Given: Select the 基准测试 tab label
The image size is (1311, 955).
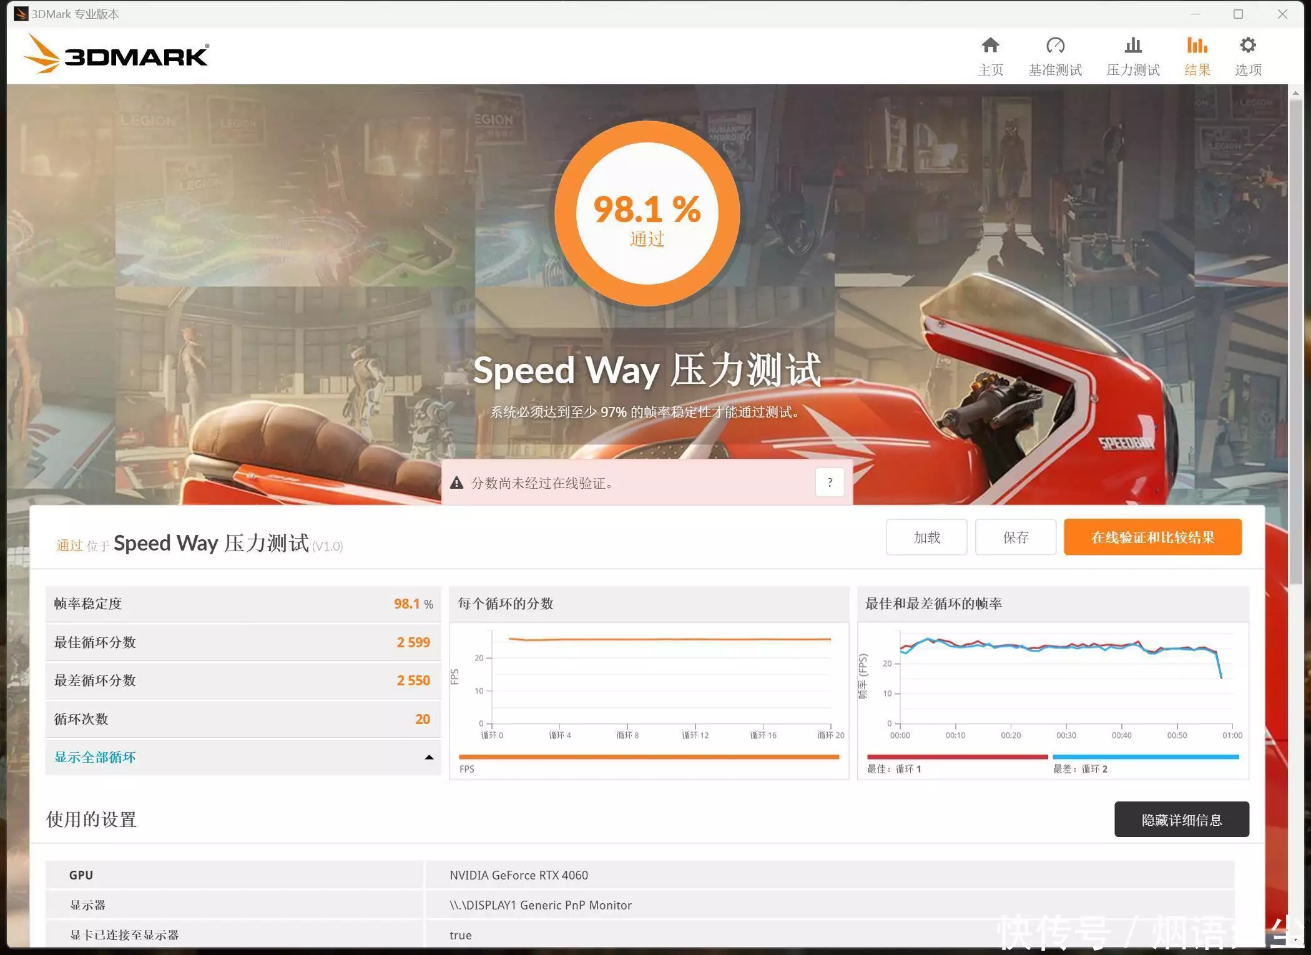Looking at the screenshot, I should (x=1055, y=70).
